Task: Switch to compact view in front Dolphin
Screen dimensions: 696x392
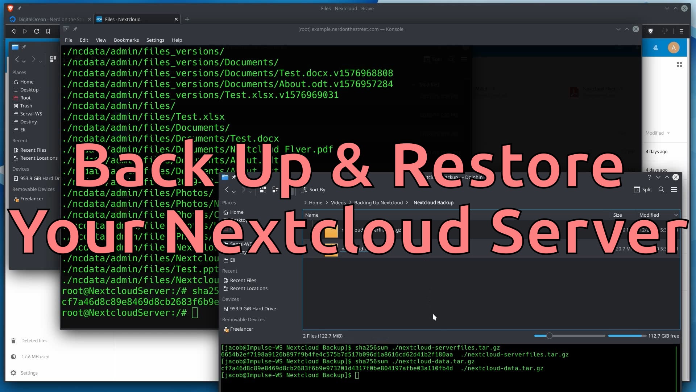Action: pos(275,189)
